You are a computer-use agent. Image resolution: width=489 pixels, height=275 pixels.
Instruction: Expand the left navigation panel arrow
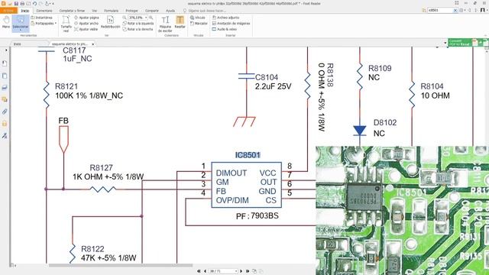point(6,50)
